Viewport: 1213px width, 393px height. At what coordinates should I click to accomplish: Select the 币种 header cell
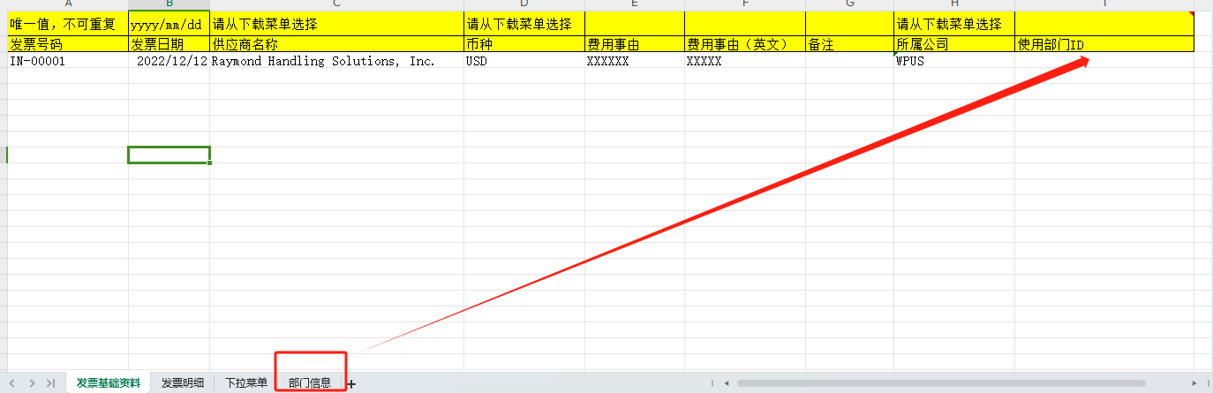[x=524, y=44]
